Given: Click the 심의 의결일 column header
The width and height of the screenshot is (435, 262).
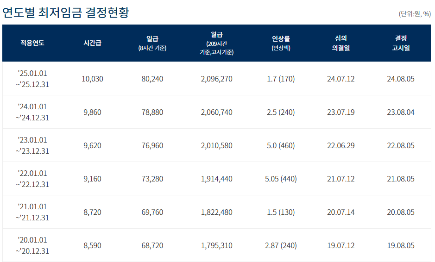Looking at the screenshot, I should (340, 43).
